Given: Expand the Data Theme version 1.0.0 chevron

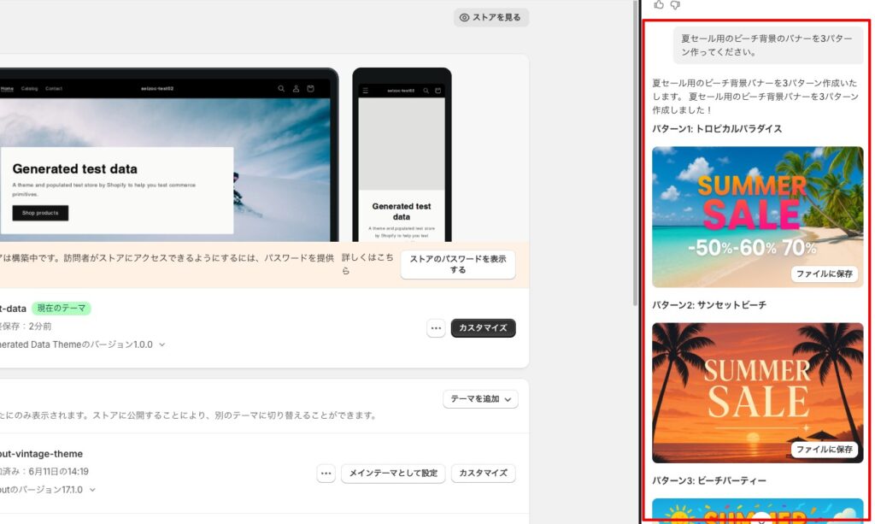Looking at the screenshot, I should [x=162, y=344].
